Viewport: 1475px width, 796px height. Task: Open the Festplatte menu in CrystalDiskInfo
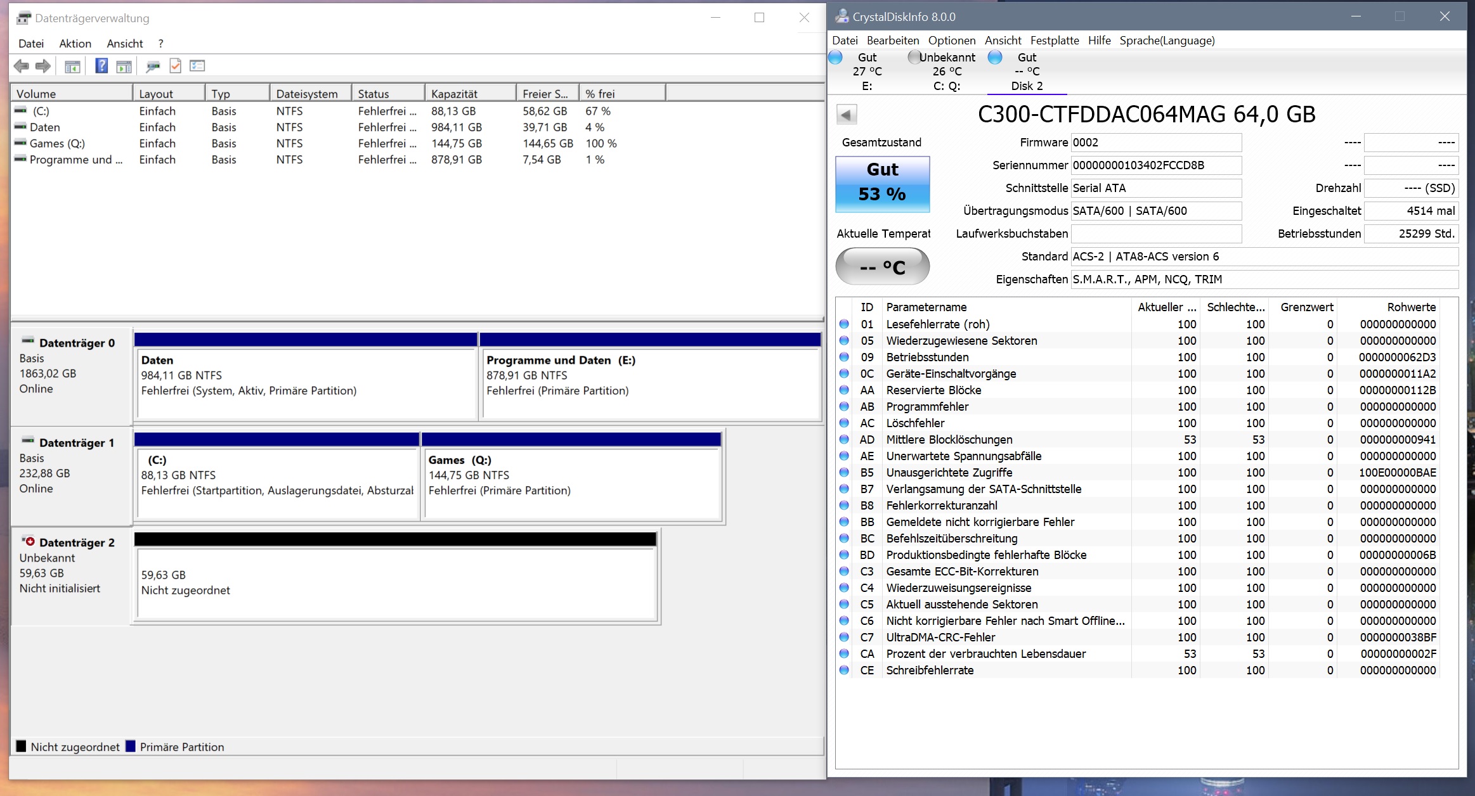coord(1054,41)
